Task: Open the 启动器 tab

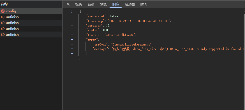Action: click(130, 4)
